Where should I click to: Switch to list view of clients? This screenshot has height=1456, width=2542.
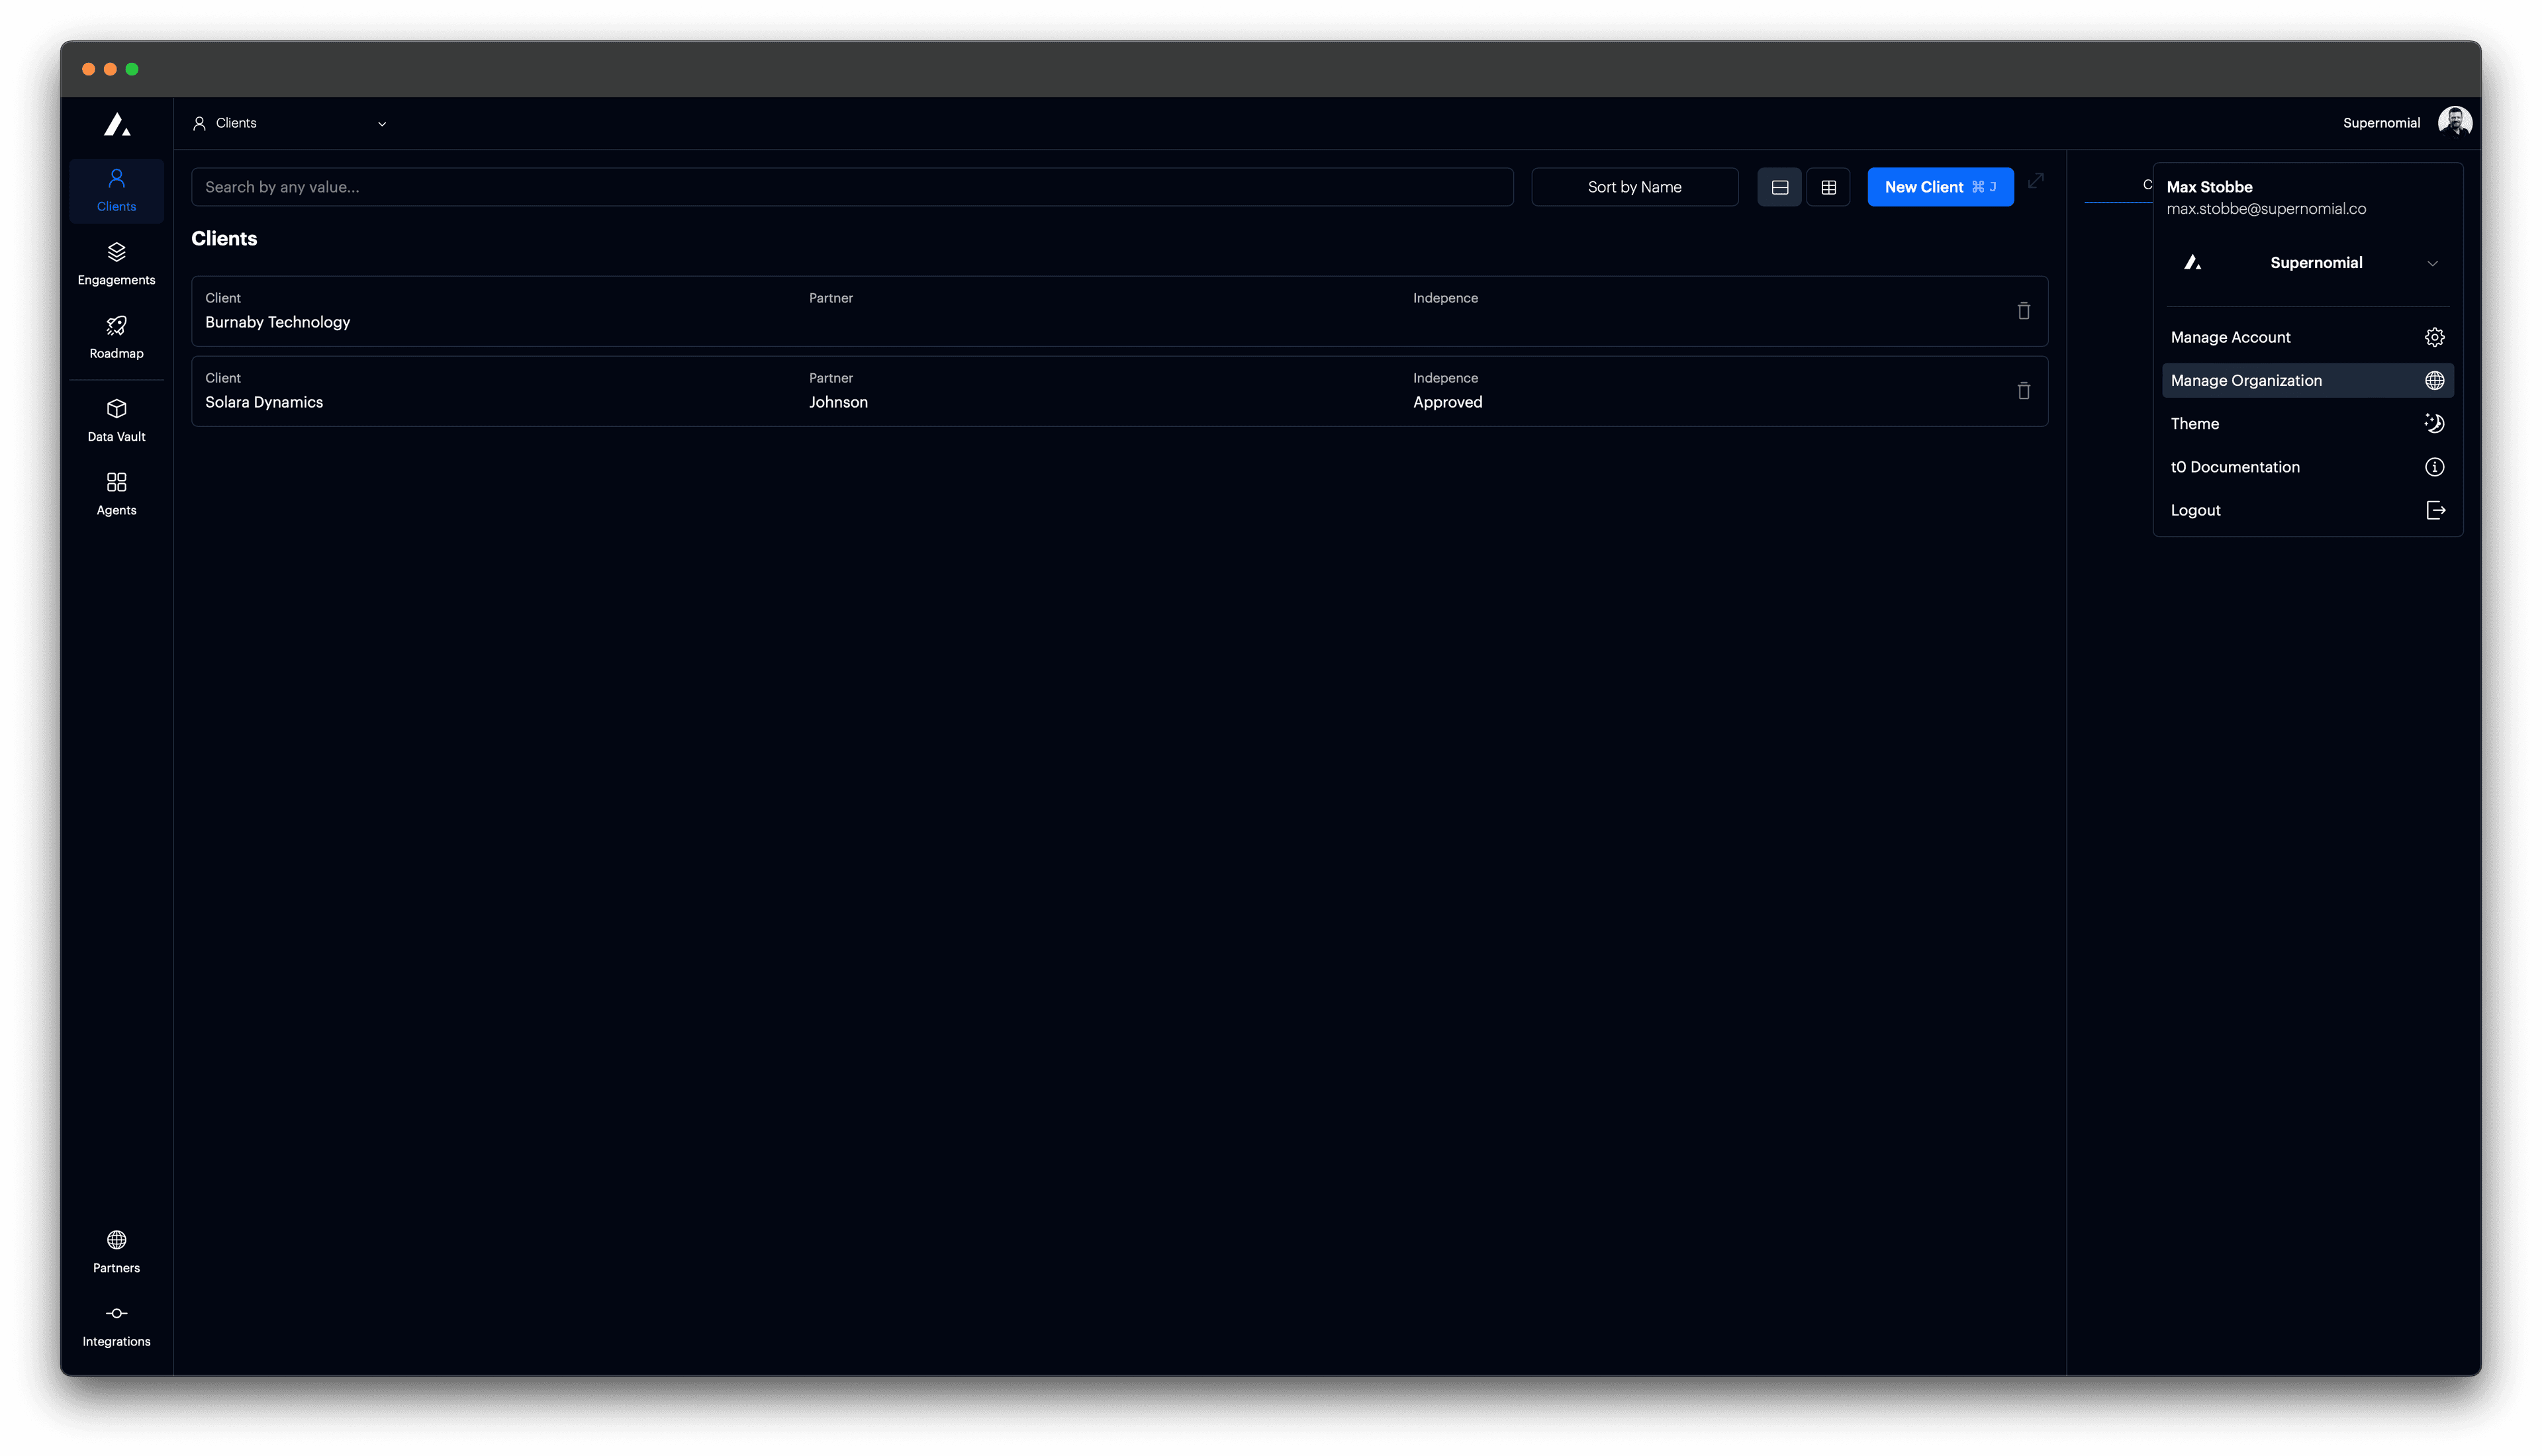[x=1780, y=186]
